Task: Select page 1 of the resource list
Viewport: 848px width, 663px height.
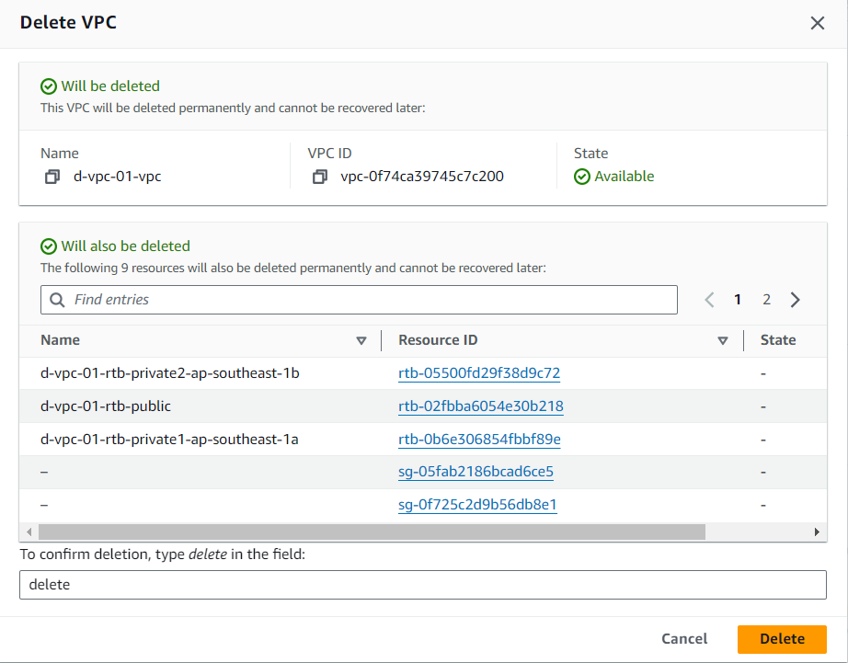Action: point(737,299)
